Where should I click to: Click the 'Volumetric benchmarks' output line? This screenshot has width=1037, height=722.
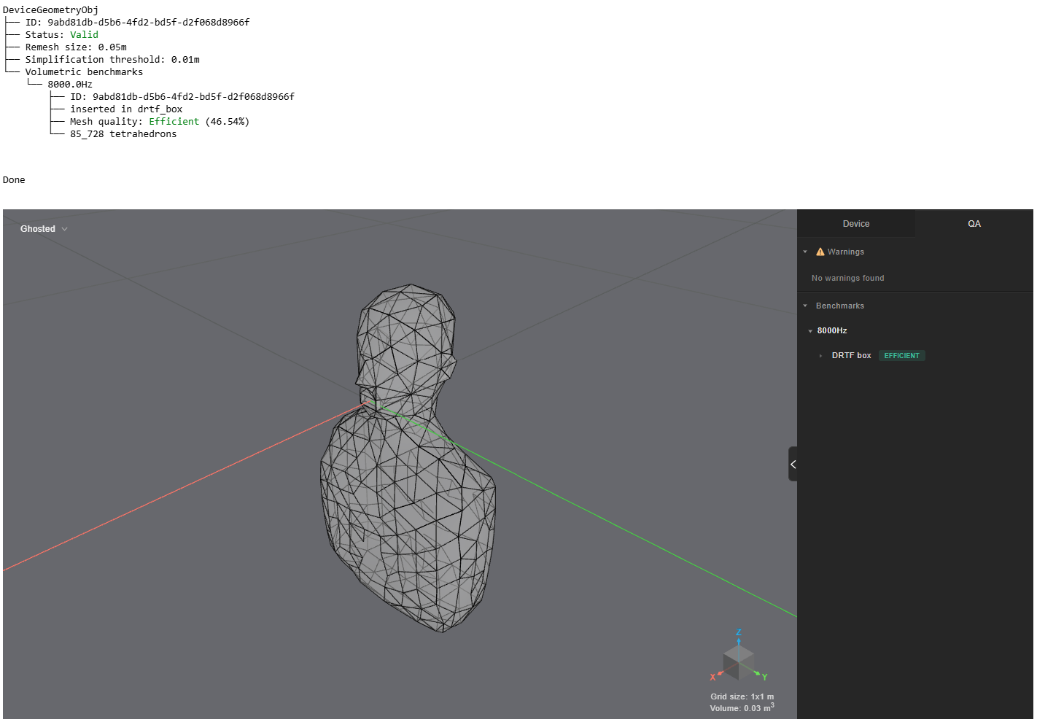coord(84,71)
